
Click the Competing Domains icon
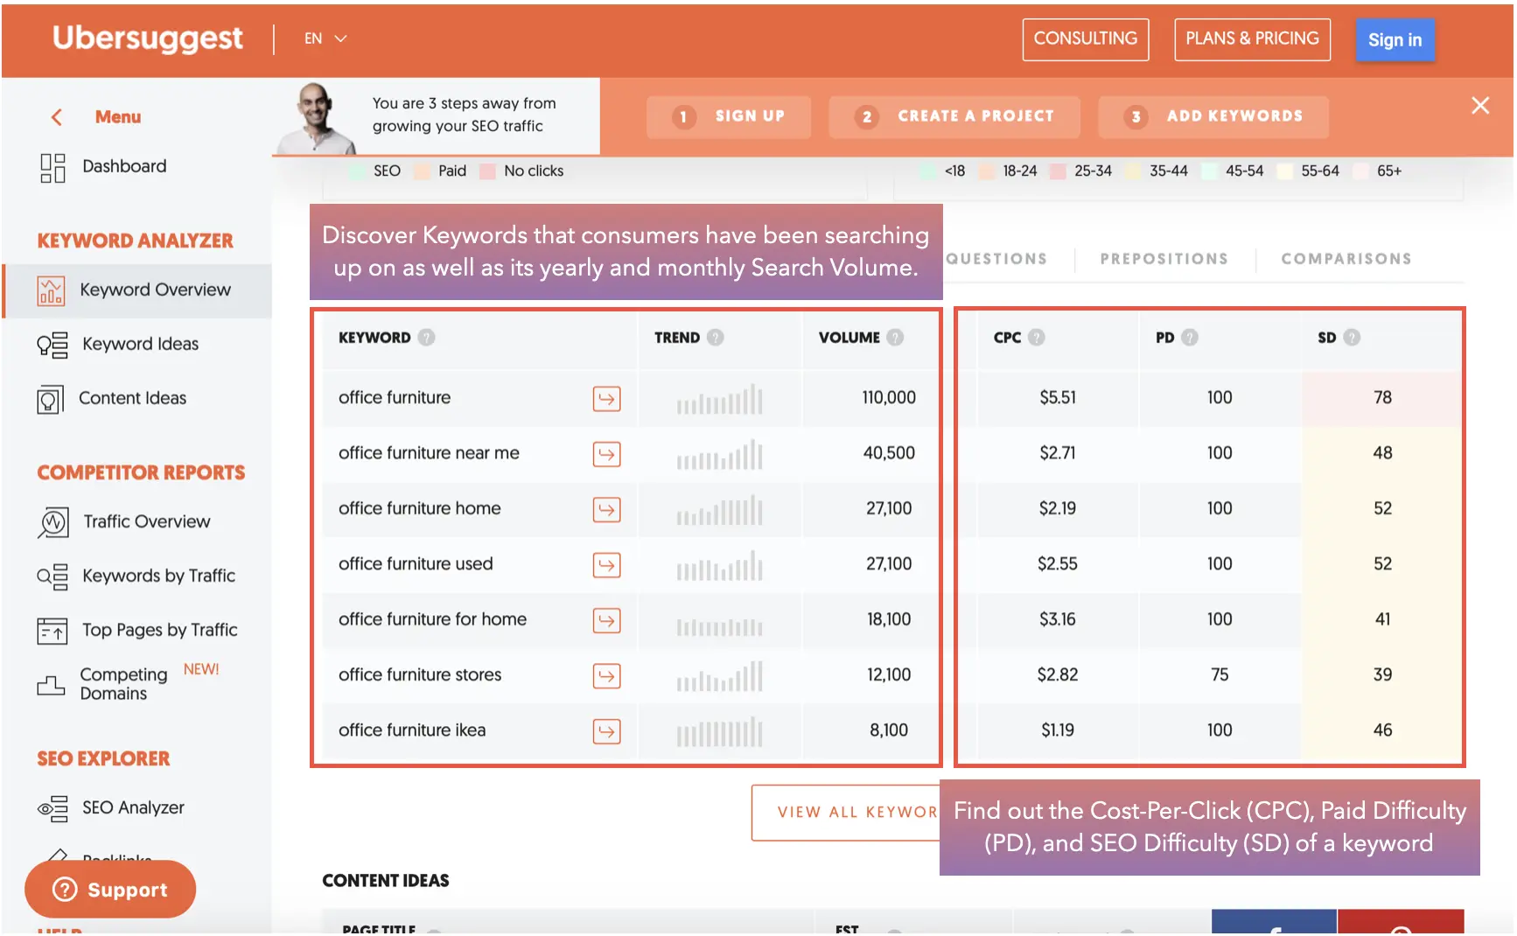tap(51, 685)
